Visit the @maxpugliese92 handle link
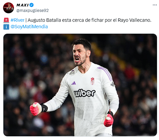Viewport: 159px width, 140px height. [32, 11]
